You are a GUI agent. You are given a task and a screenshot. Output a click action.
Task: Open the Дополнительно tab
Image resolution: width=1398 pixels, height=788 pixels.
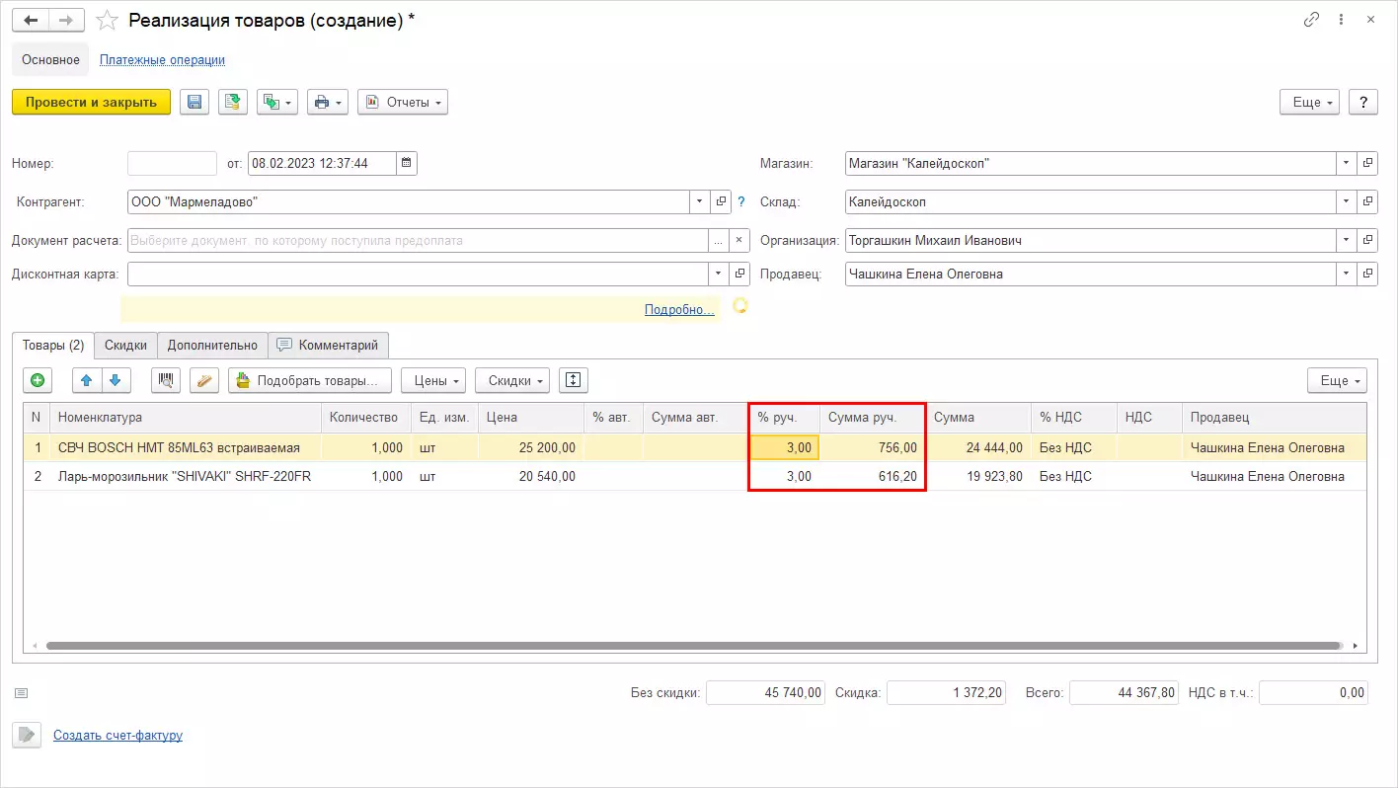[x=212, y=345]
